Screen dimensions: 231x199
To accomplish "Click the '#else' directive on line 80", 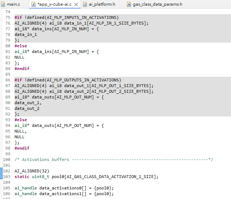I will (21, 46).
